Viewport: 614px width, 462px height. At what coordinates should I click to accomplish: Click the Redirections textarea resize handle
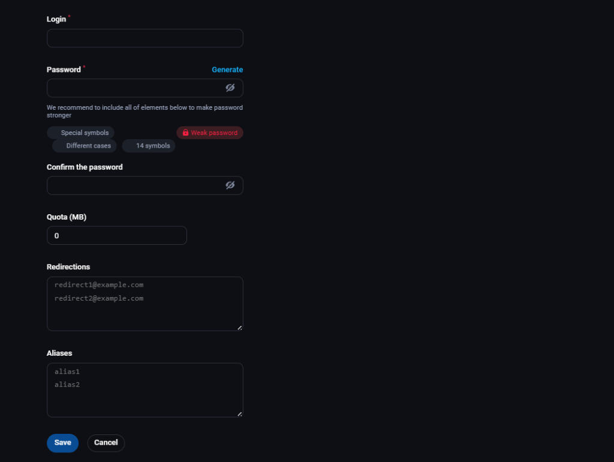click(x=240, y=328)
